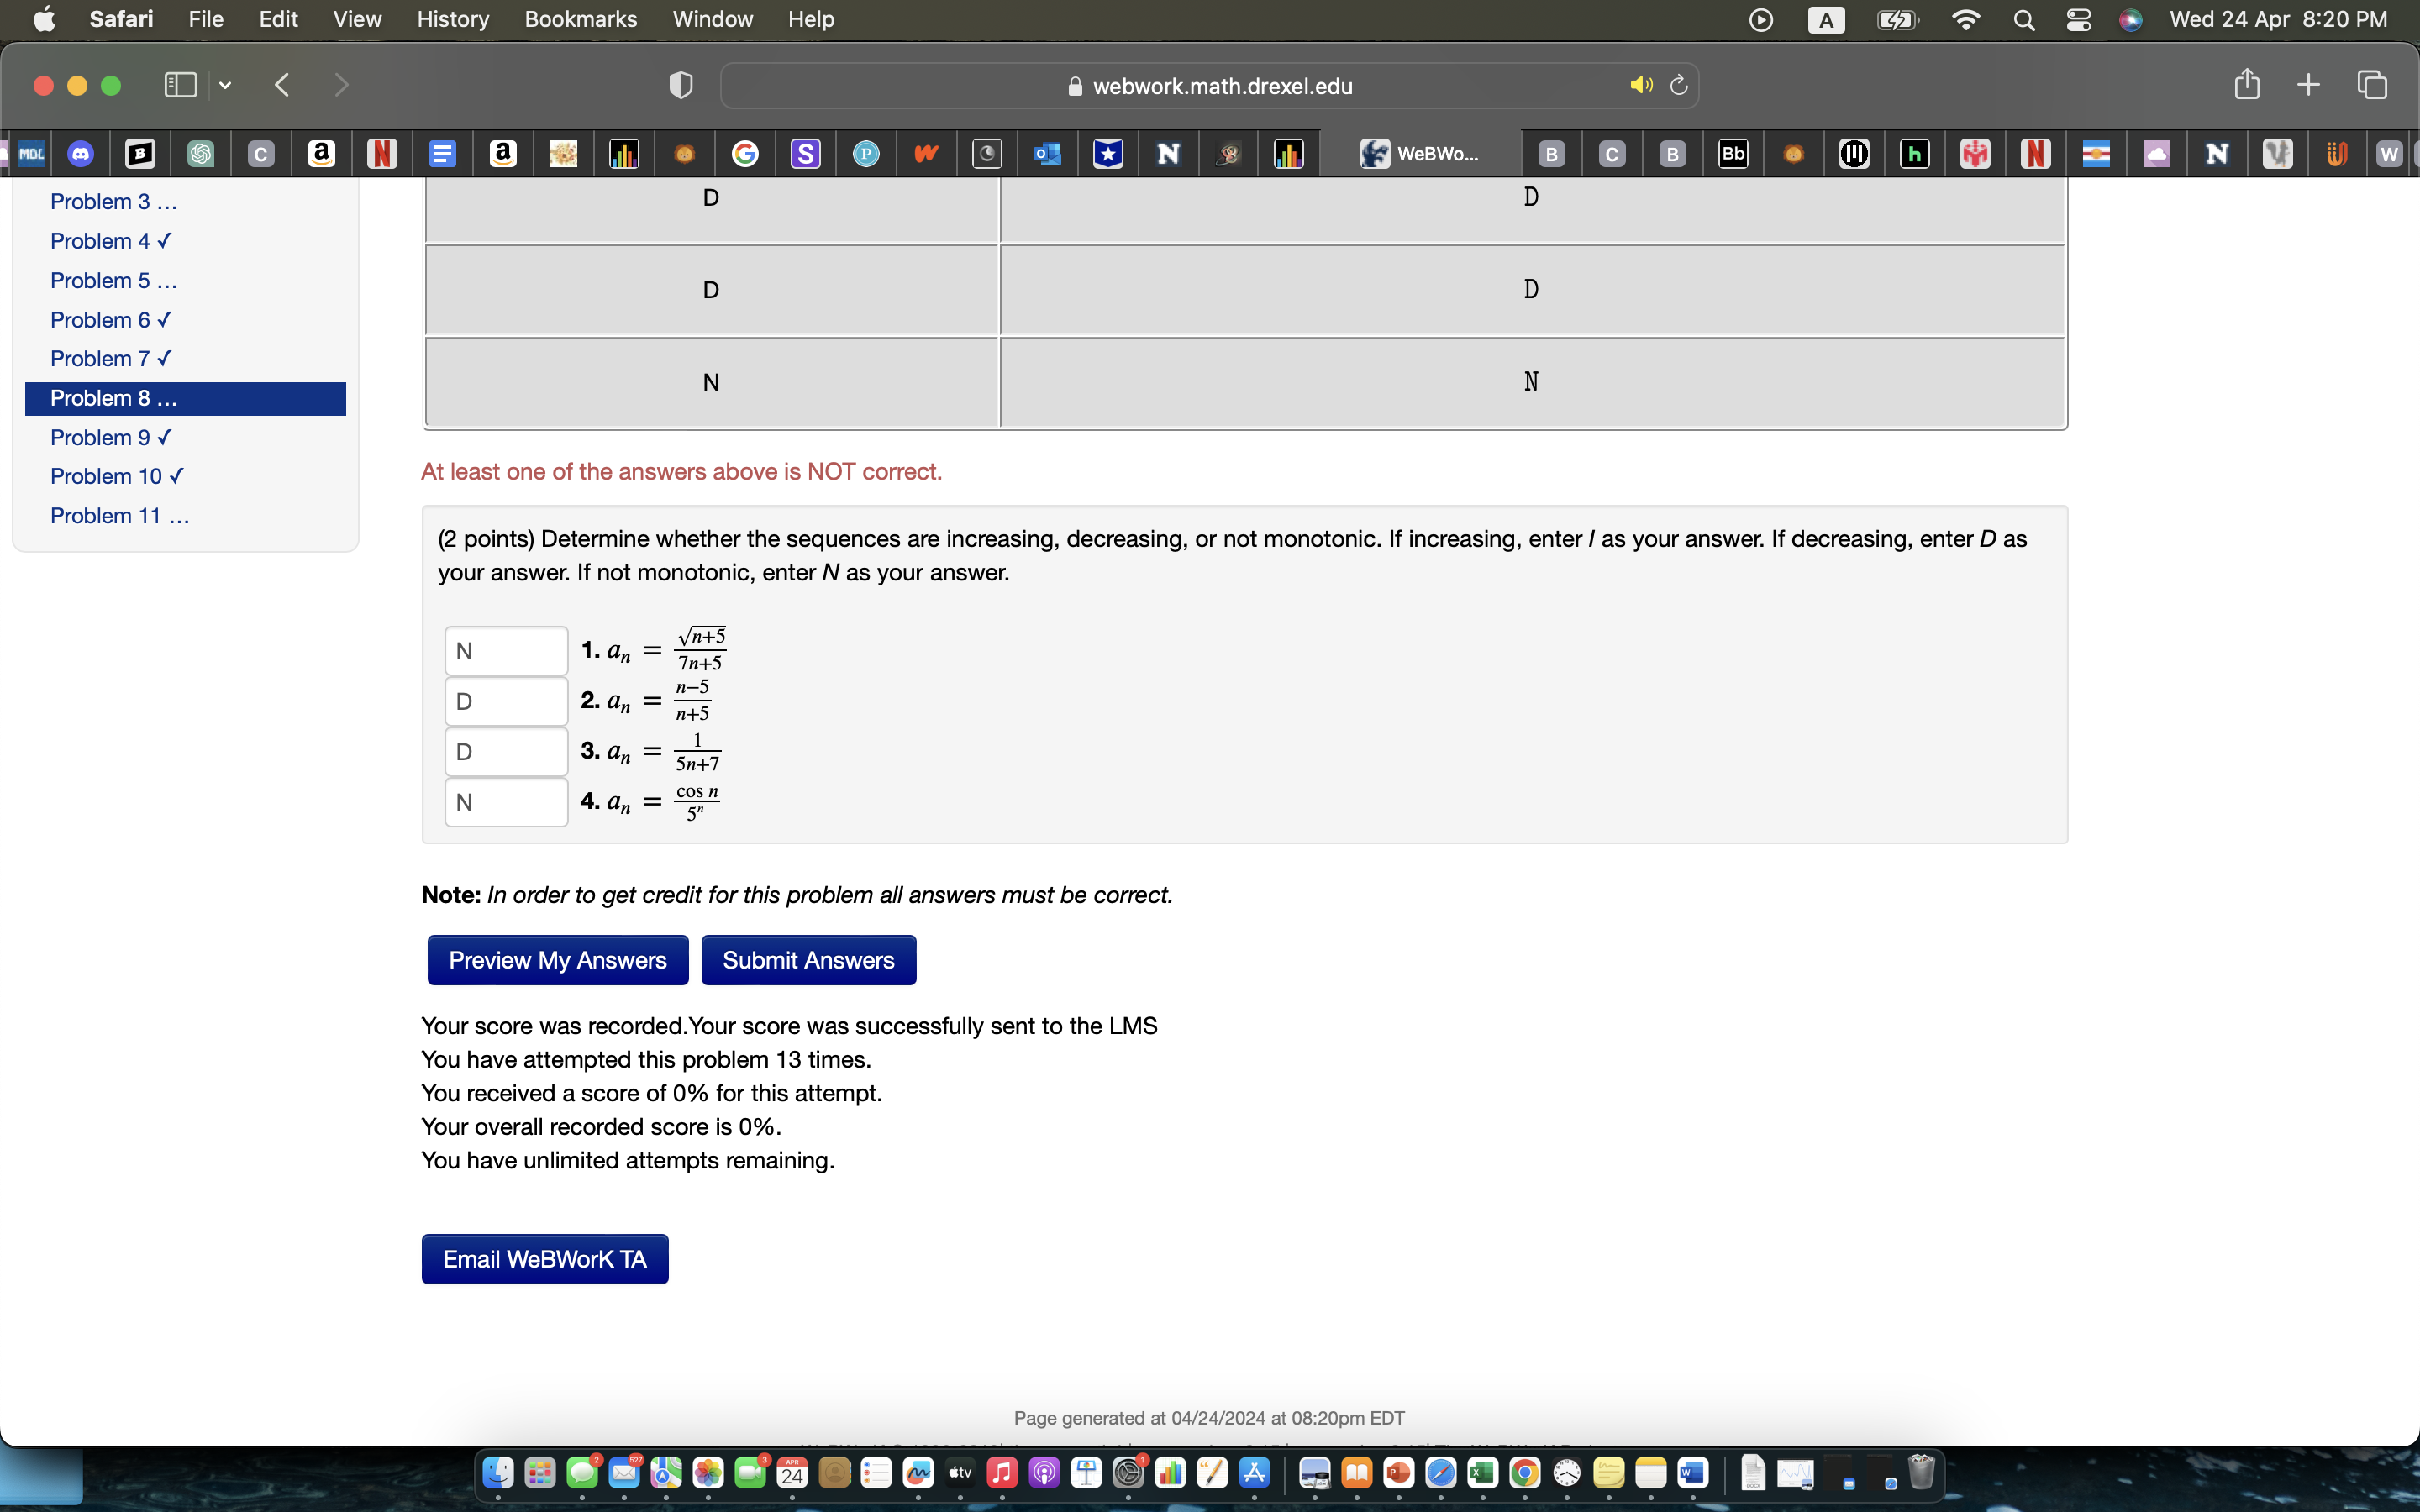Click the privacy shield icon
2420x1512 pixels.
coord(680,86)
